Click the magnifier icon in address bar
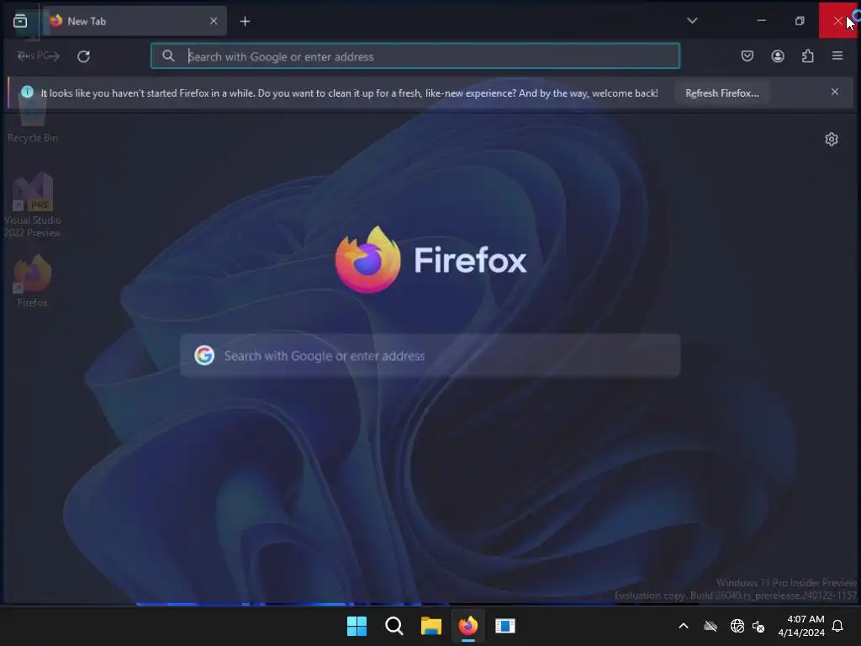This screenshot has width=861, height=646. [168, 56]
